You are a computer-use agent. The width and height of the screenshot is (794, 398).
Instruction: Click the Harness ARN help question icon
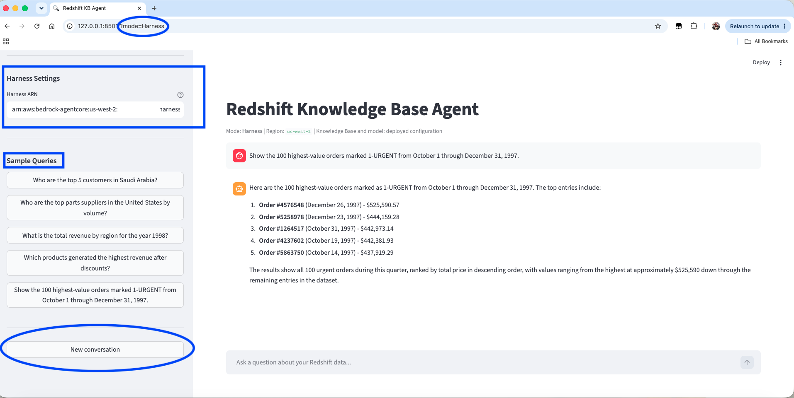tap(180, 95)
